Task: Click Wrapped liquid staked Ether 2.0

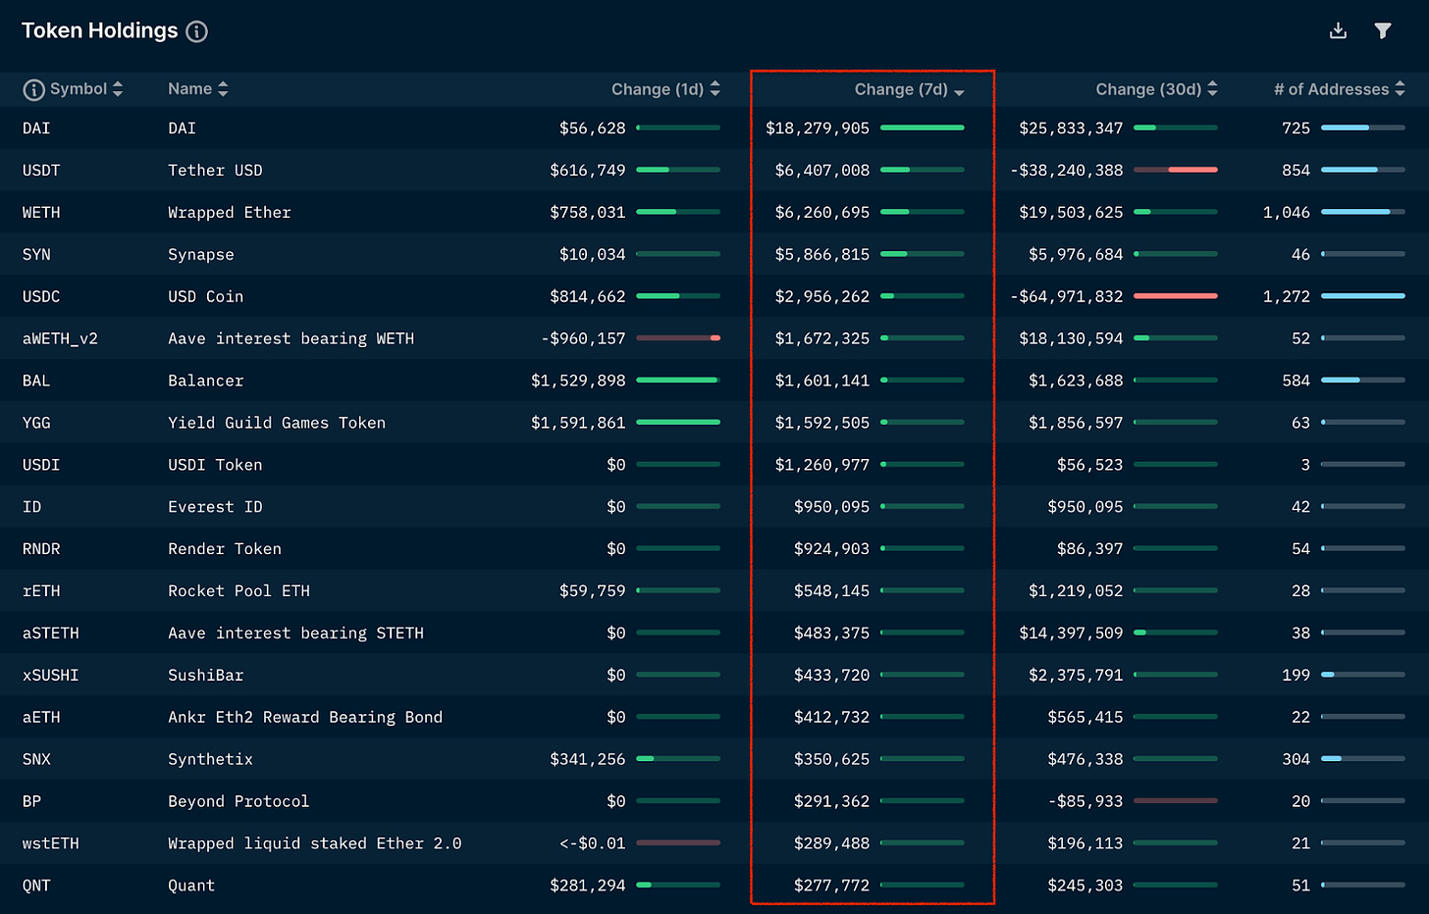Action: click(315, 844)
